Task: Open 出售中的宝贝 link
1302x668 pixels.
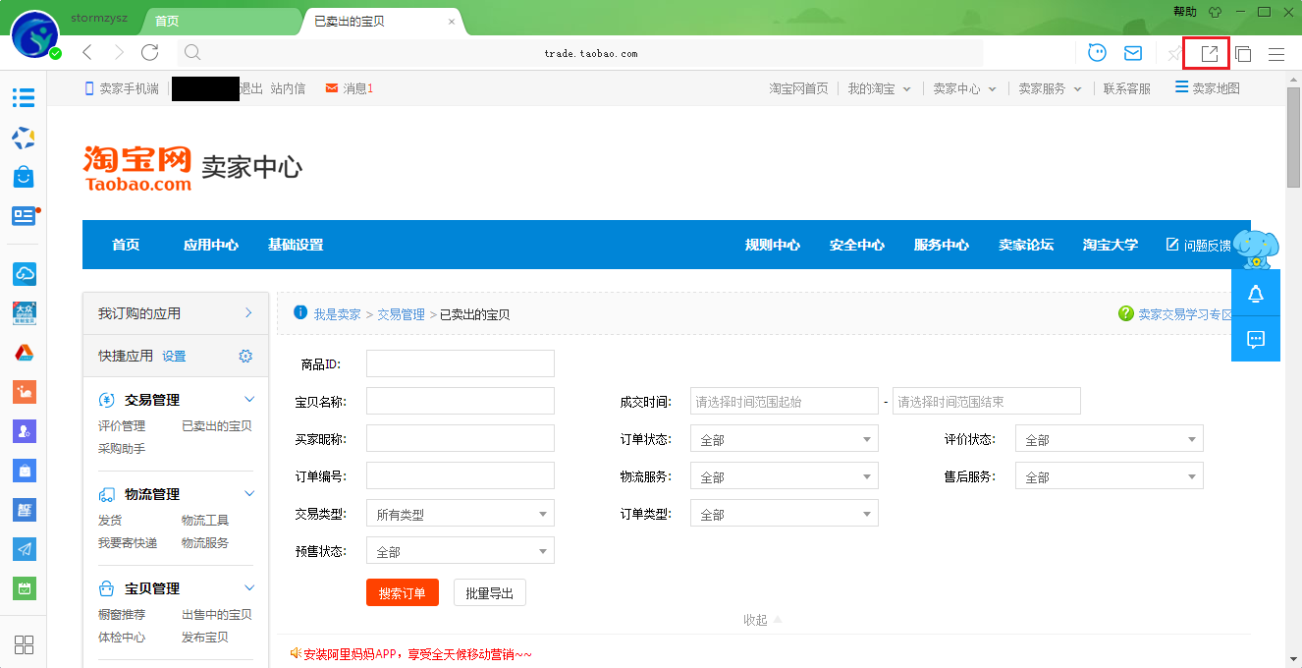Action: click(217, 614)
